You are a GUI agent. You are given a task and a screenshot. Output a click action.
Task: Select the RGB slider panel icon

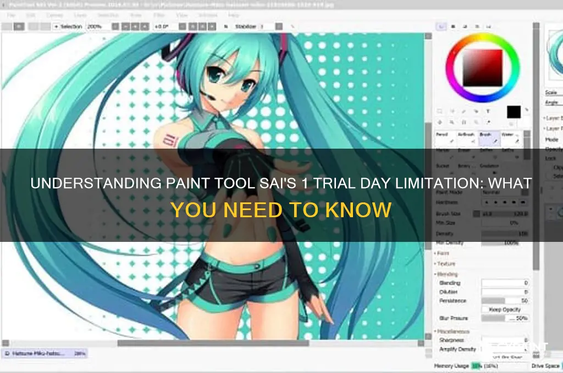(x=453, y=26)
